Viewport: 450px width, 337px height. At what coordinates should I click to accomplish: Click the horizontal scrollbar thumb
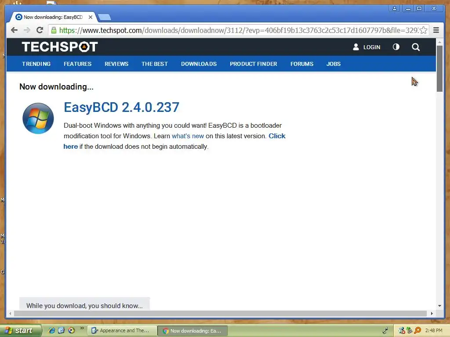tap(220, 313)
